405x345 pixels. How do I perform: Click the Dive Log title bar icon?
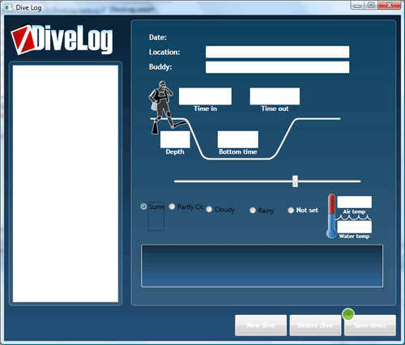[8, 7]
